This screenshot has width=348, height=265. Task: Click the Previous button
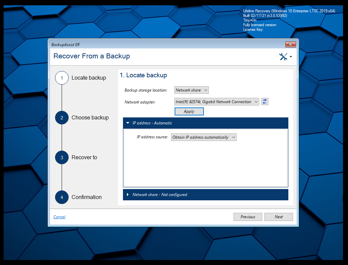coord(248,217)
